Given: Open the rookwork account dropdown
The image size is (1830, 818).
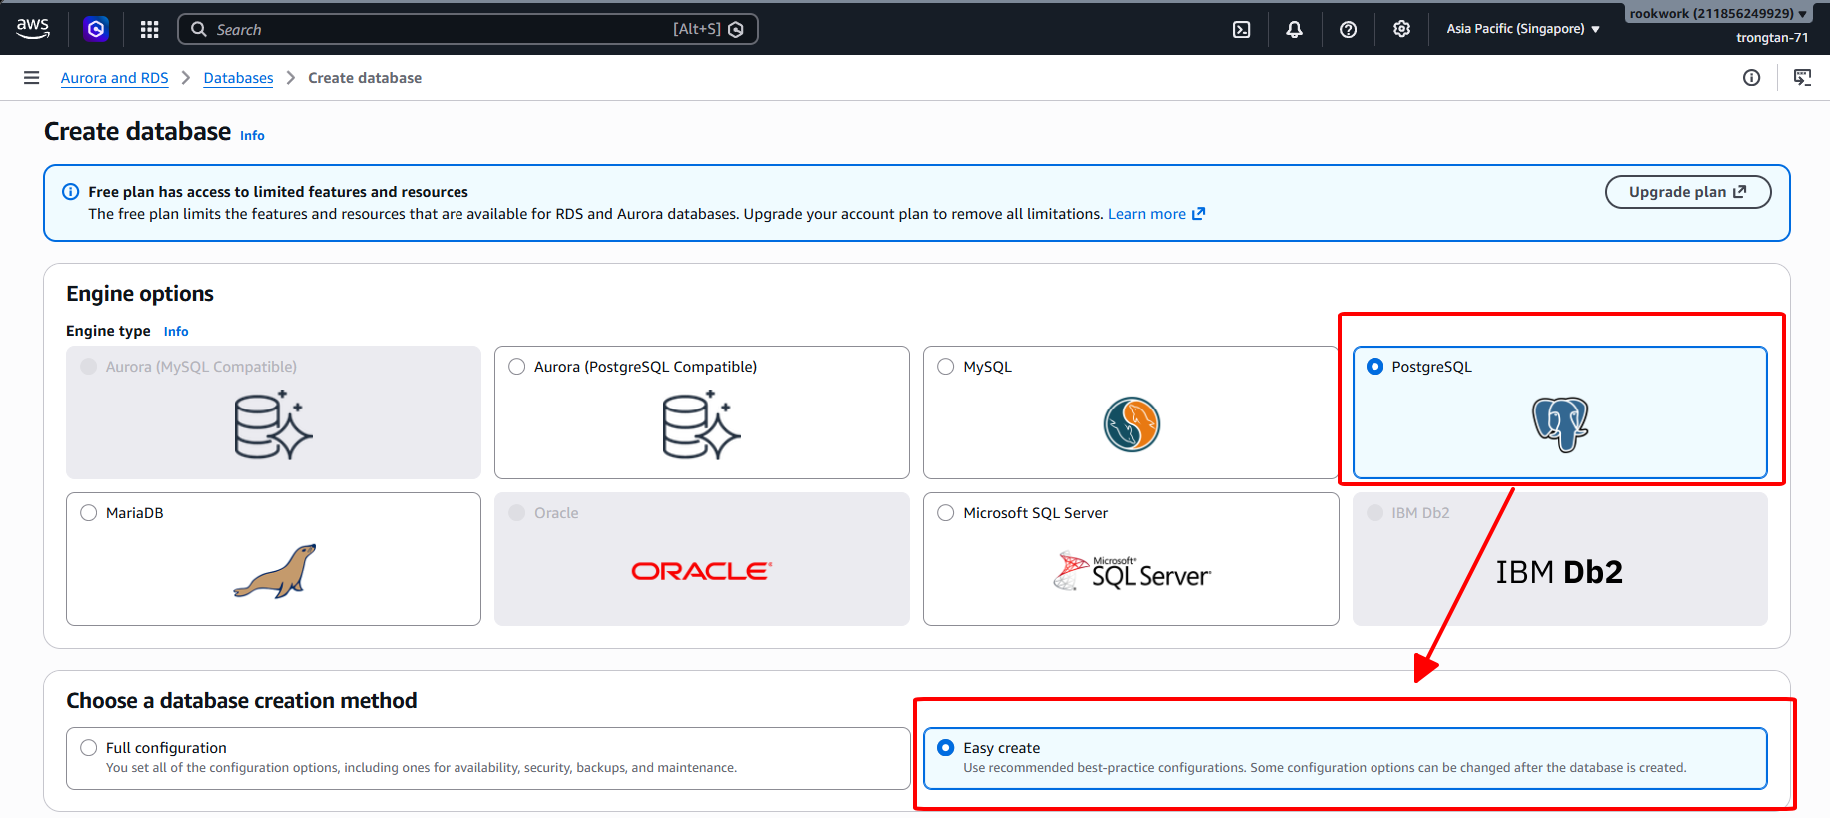Looking at the screenshot, I should (x=1718, y=13).
